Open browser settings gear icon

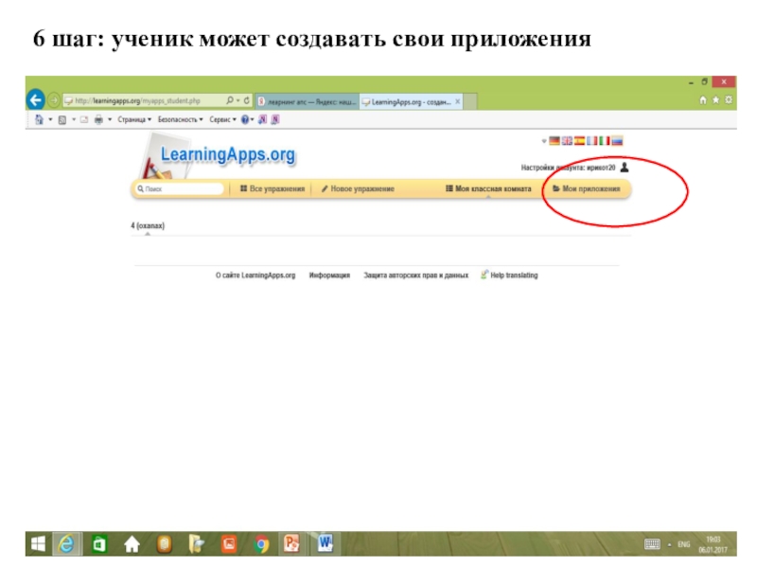(728, 99)
